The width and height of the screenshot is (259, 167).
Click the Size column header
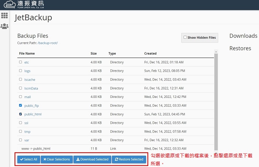(x=94, y=53)
